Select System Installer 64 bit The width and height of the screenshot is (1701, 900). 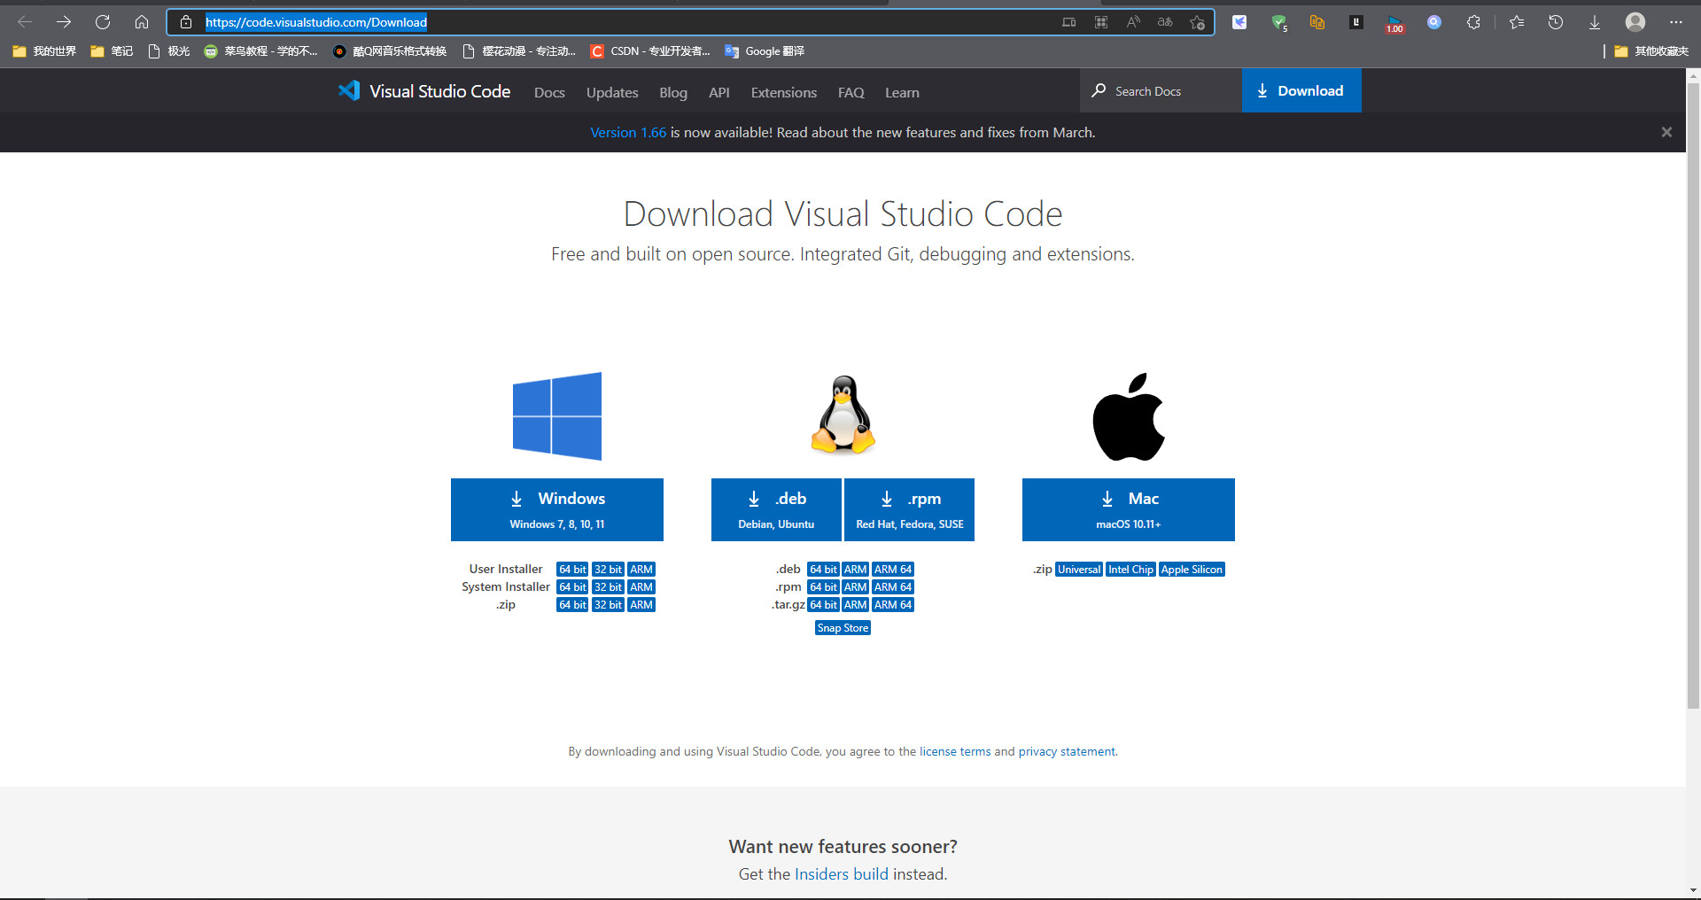(x=572, y=587)
